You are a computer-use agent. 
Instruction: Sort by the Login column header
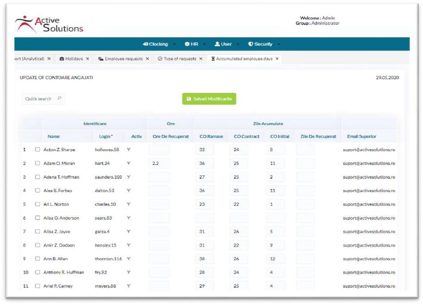point(106,136)
